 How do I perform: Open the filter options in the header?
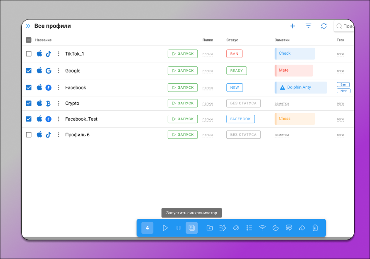(309, 26)
